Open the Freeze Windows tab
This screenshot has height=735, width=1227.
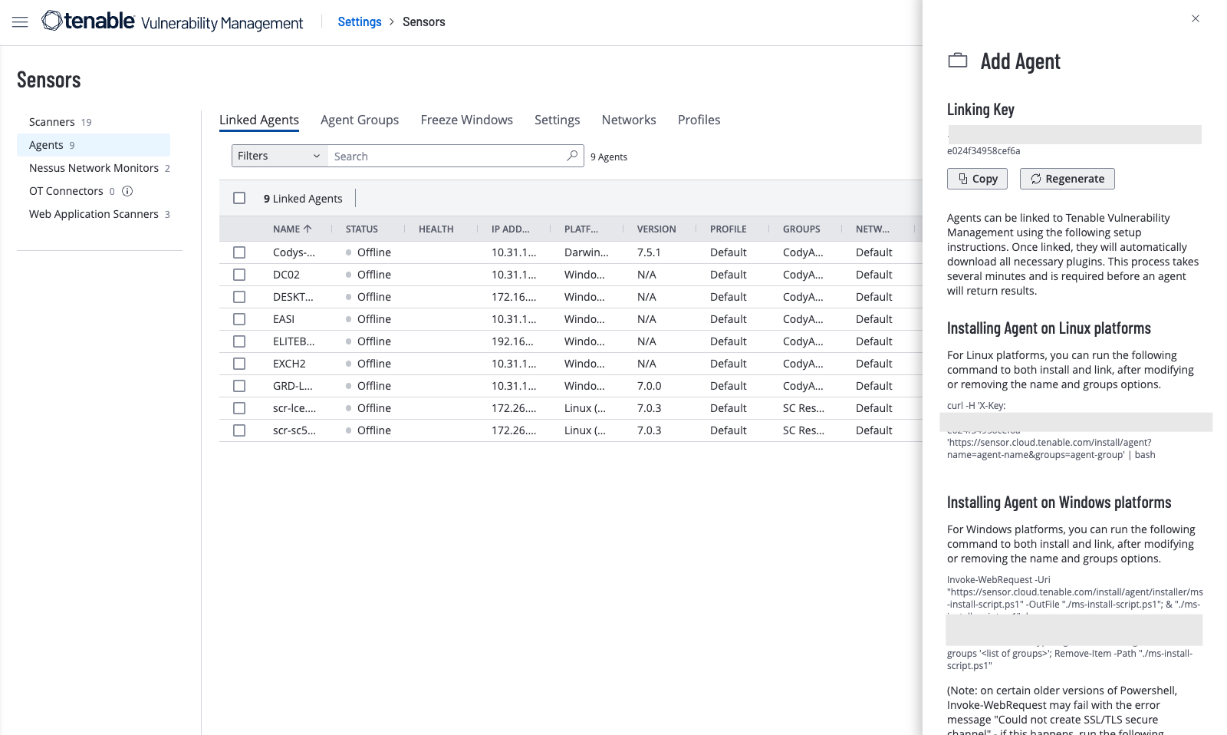coord(466,120)
